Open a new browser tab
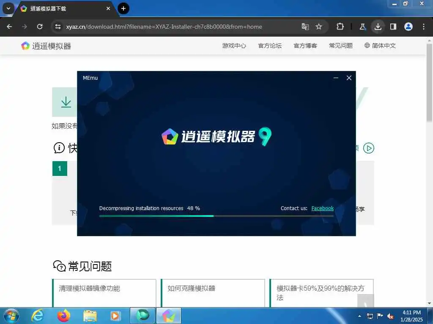 click(123, 8)
